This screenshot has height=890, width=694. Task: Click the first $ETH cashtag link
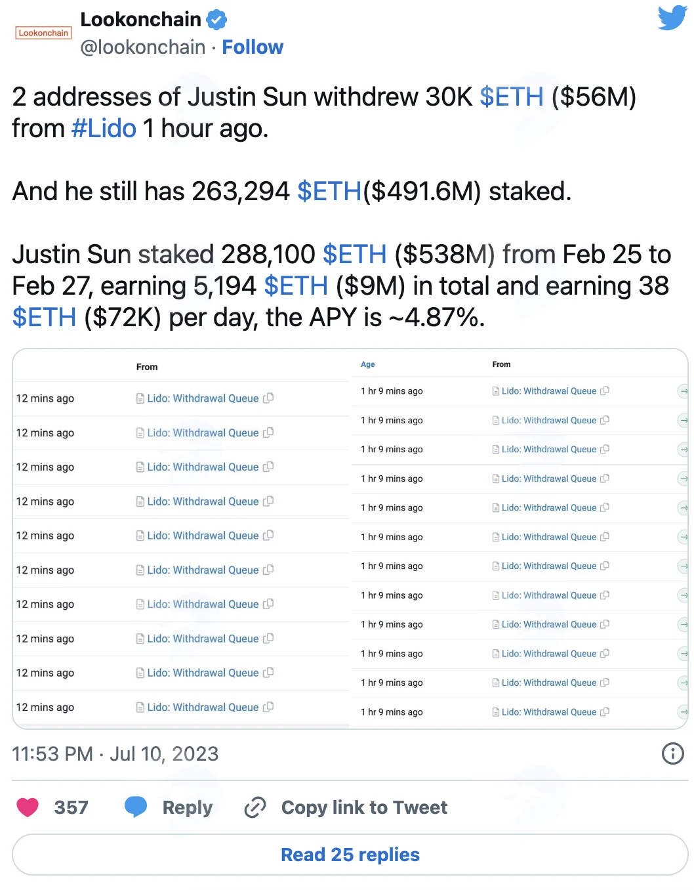pyautogui.click(x=512, y=97)
